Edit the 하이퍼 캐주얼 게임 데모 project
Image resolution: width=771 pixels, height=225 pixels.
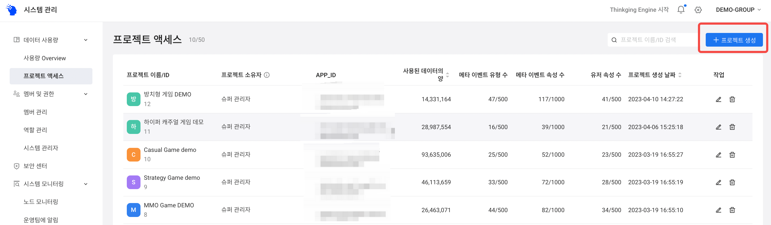click(x=718, y=127)
